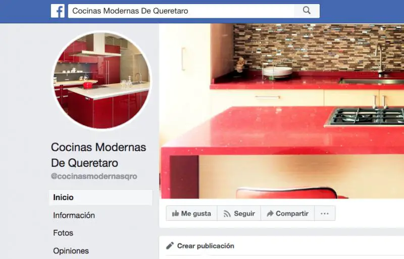Click the search magnifying glass icon
The height and width of the screenshot is (259, 404).
point(307,11)
